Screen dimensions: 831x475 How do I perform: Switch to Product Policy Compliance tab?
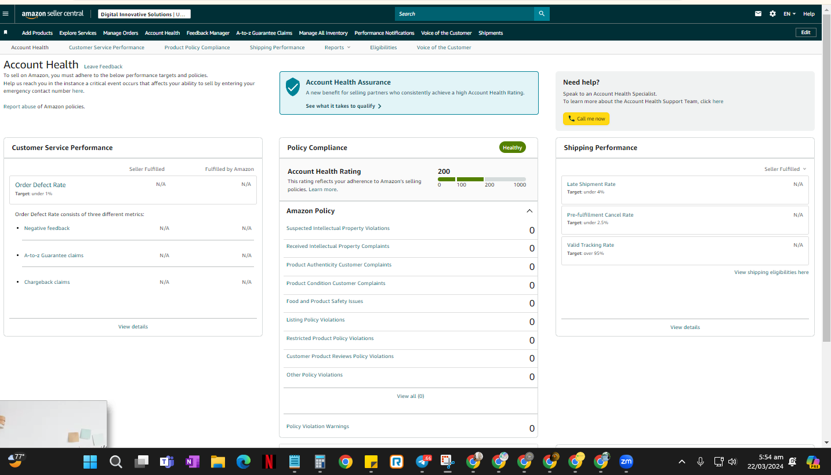(197, 47)
